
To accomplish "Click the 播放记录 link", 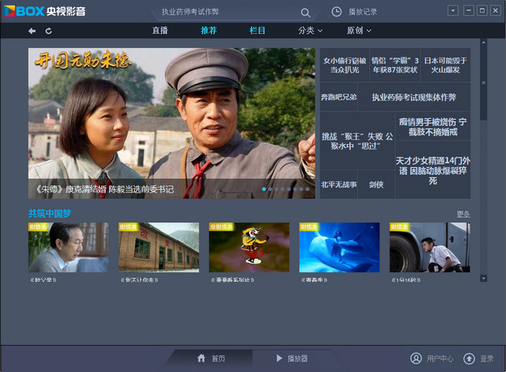I will coord(363,12).
